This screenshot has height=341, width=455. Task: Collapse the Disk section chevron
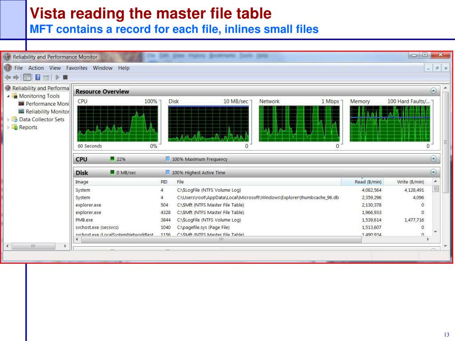click(433, 172)
